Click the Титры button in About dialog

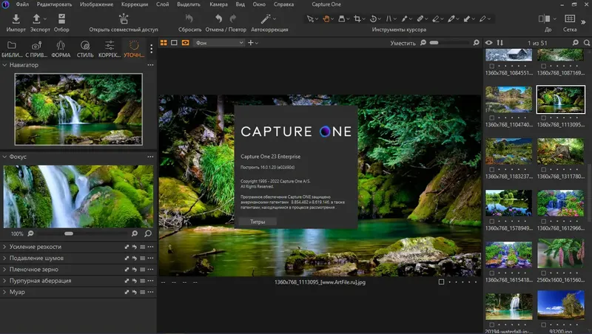pyautogui.click(x=257, y=221)
